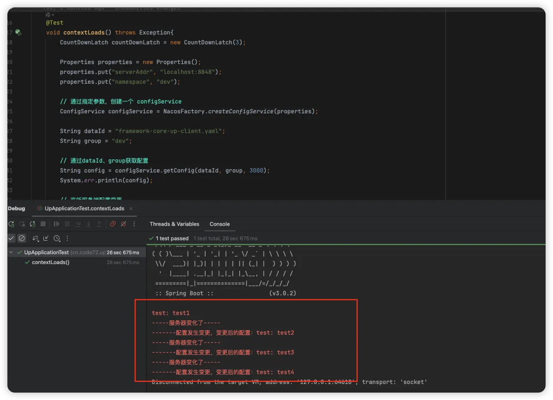Click the createConfigService method call in code
The height and width of the screenshot is (400, 553).
240,111
